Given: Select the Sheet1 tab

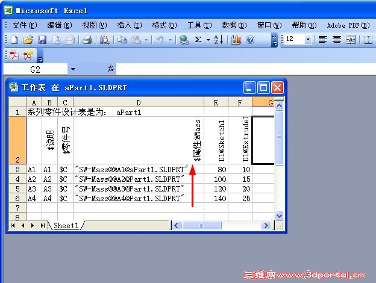Looking at the screenshot, I should pyautogui.click(x=66, y=225).
